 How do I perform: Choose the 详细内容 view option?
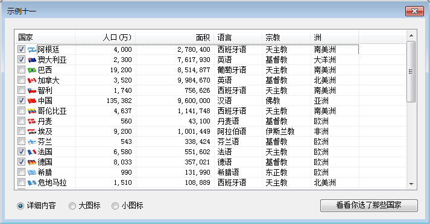(x=21, y=206)
